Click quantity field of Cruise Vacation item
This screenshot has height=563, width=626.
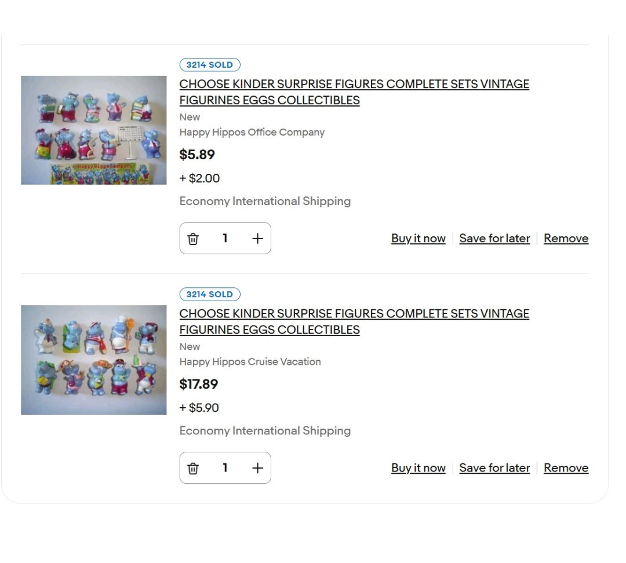click(x=225, y=468)
